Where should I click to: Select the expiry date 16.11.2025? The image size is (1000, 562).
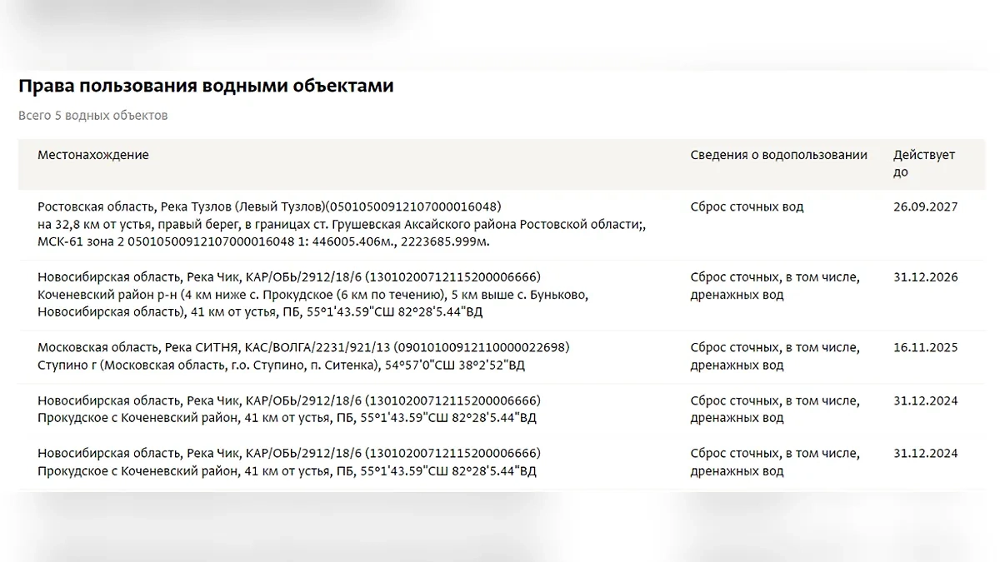point(925,348)
